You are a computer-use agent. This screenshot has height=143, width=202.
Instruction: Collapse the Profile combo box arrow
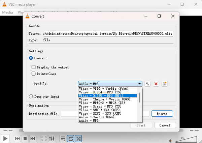tap(139, 84)
